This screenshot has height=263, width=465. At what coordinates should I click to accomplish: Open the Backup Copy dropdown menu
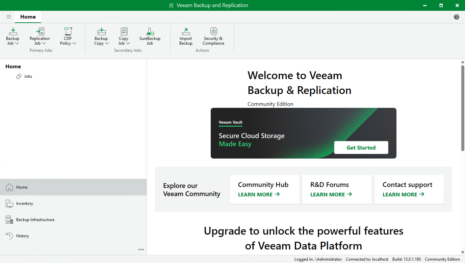[x=107, y=43]
